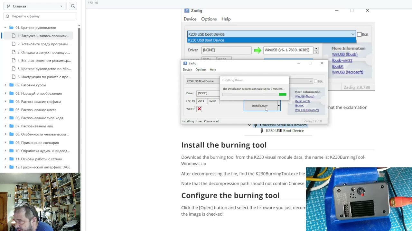Click the Zadig icon in front window title
This screenshot has width=412, height=231.
pyautogui.click(x=185, y=63)
